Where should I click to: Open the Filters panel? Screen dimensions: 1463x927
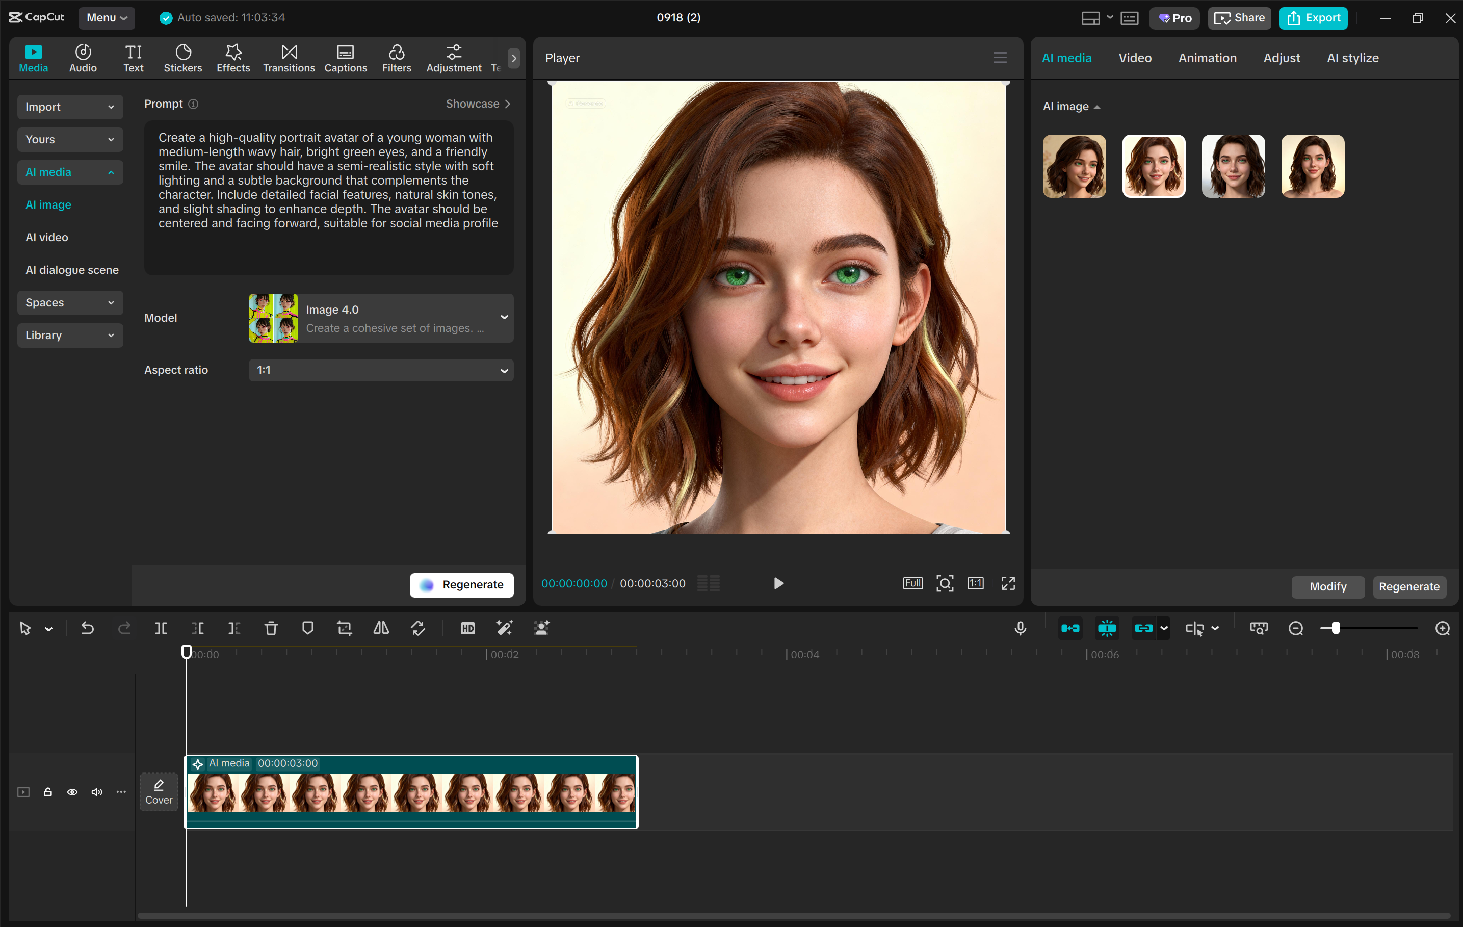pos(397,58)
